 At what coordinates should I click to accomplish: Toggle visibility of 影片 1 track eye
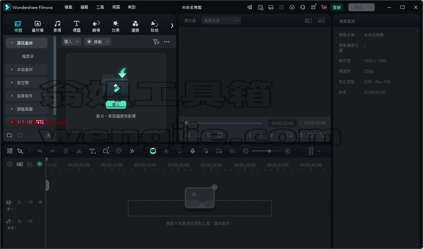tap(40, 202)
